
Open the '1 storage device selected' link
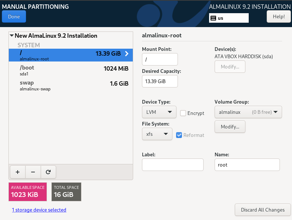click(39, 210)
